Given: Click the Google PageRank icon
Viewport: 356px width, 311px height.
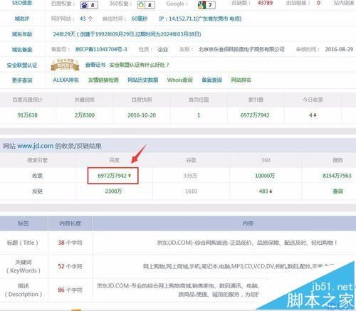Looking at the screenshot, I should [x=201, y=5].
